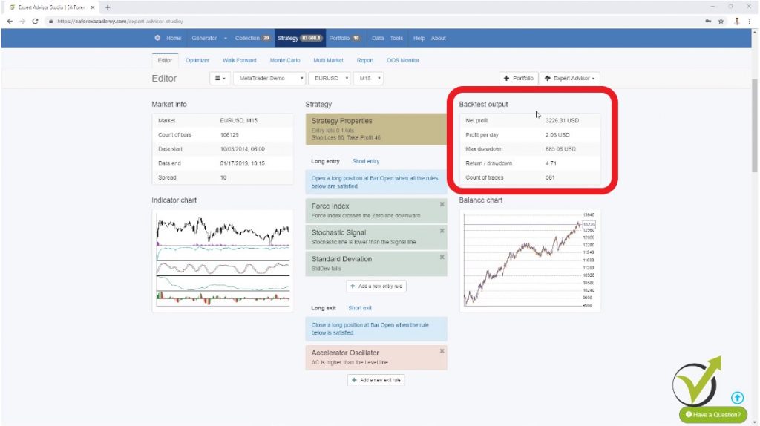The width and height of the screenshot is (760, 426).
Task: Open the M15 timeframe dropdown
Action: click(368, 78)
